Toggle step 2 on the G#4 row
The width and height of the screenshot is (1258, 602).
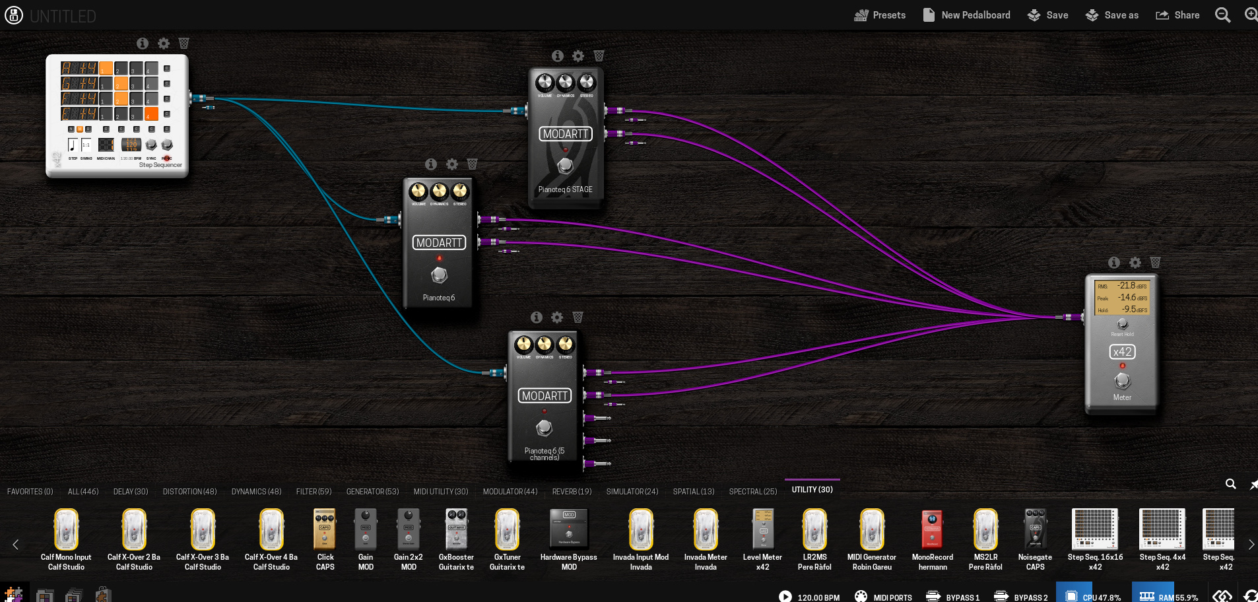[x=121, y=83]
